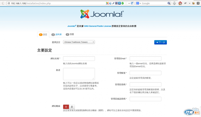Viewport: 201px width, 117px height.
Task: Click the 下一步 next button
Action: (x=161, y=42)
